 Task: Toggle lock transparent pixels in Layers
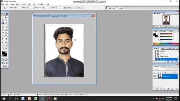[x=158, y=72]
